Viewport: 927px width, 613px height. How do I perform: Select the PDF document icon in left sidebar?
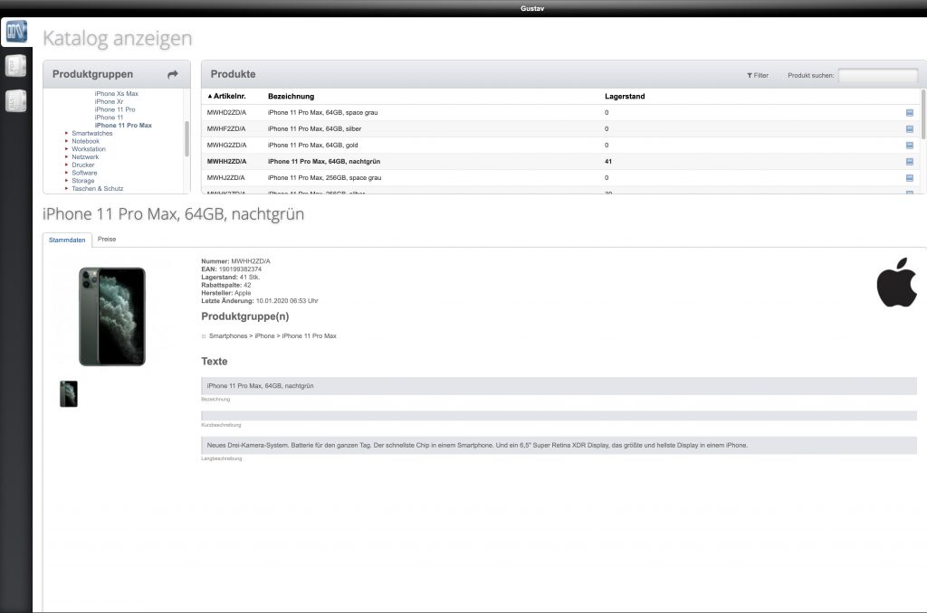(15, 65)
